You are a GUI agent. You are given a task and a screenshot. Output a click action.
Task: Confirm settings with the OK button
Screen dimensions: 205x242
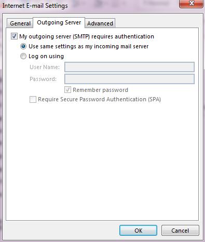[x=138, y=231]
